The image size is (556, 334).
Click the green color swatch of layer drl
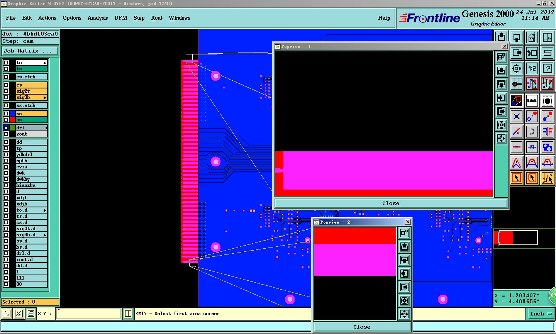point(12,128)
